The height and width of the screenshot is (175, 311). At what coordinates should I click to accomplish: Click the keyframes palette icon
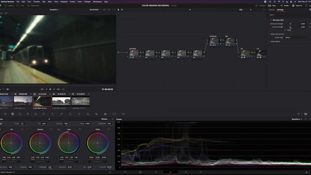tap(298, 114)
